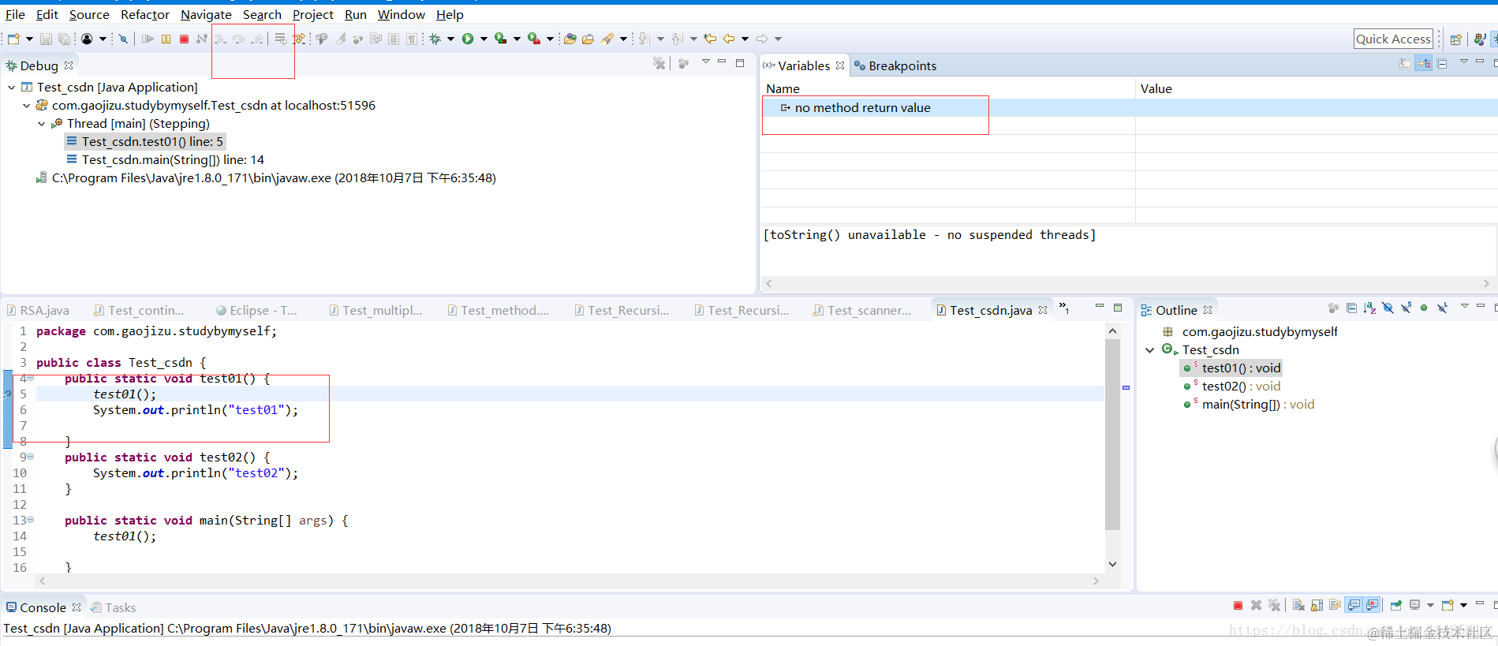This screenshot has height=646, width=1498.
Task: Open the Navigate menu
Action: (x=206, y=14)
